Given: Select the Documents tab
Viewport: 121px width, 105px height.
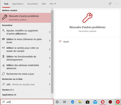Looking at the screenshot, I should [32, 4].
